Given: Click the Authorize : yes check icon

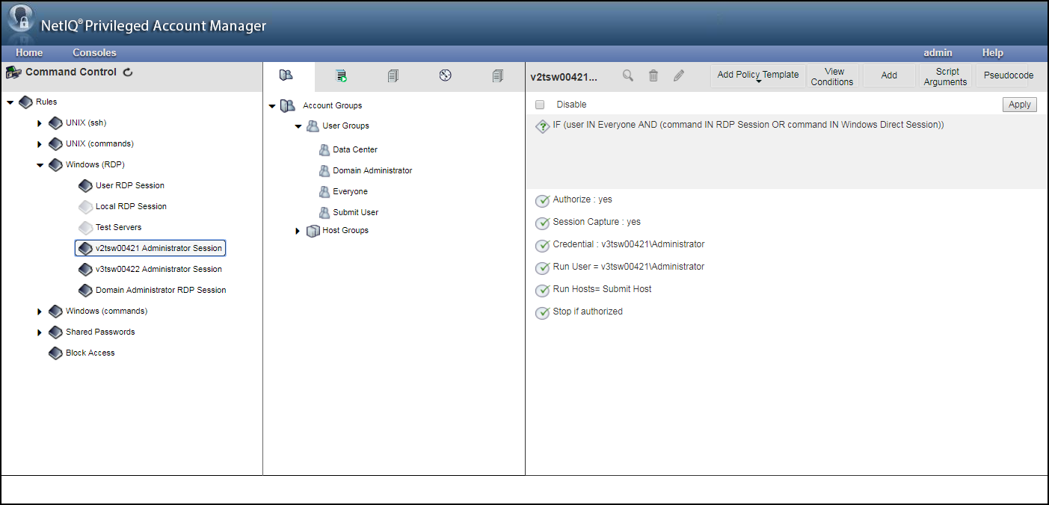Looking at the screenshot, I should (x=543, y=201).
